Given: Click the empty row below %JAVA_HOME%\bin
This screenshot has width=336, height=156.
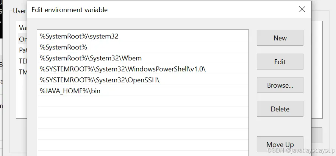Looking at the screenshot, I should tap(143, 102).
